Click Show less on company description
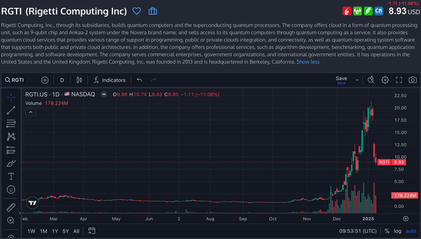Viewport: 421px width, 239px height. coord(308,62)
